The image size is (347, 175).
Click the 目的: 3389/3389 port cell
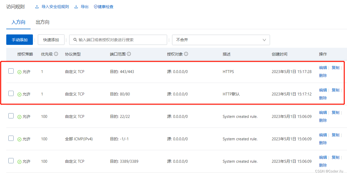tap(124, 161)
